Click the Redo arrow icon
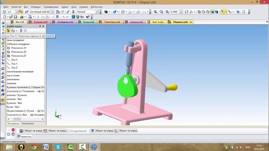 67,17
